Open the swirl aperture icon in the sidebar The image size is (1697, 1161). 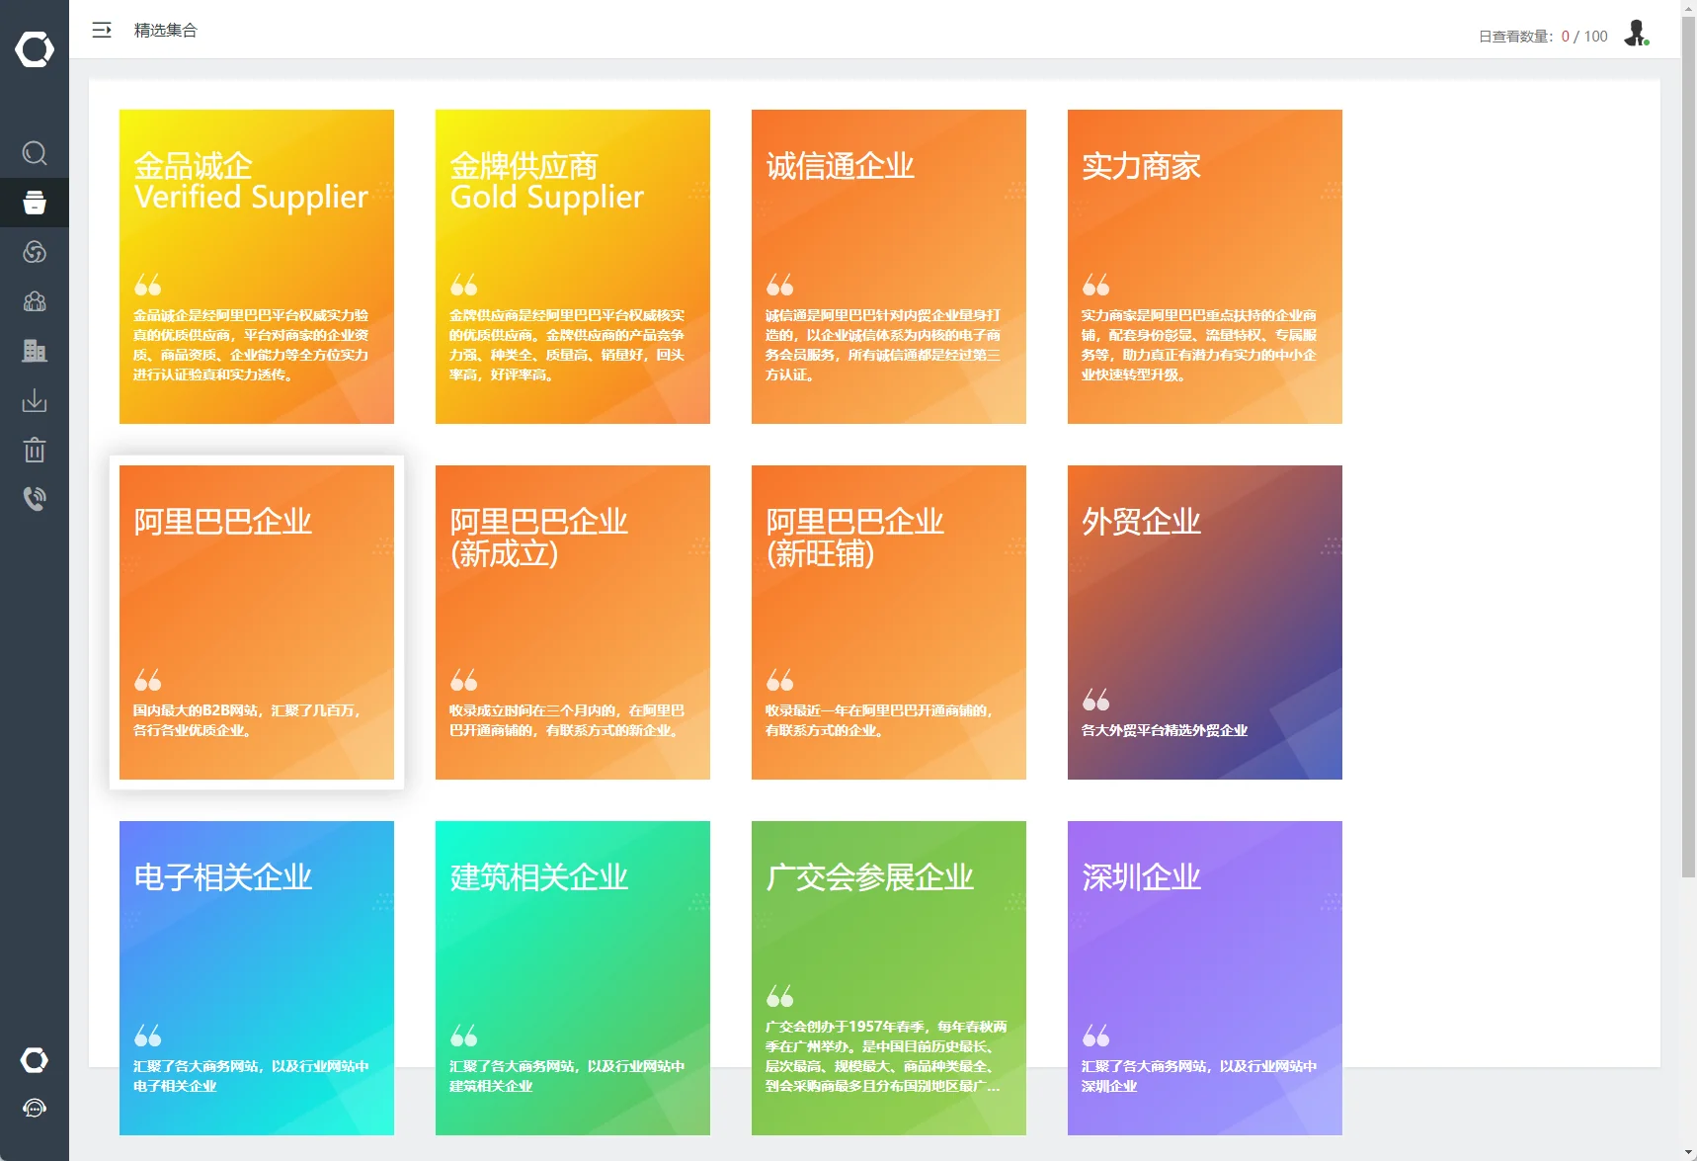click(x=35, y=252)
